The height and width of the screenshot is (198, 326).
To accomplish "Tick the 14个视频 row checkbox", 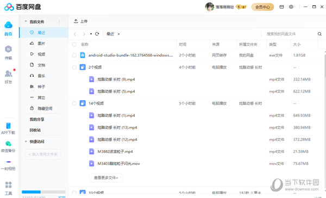I will click(74, 103).
